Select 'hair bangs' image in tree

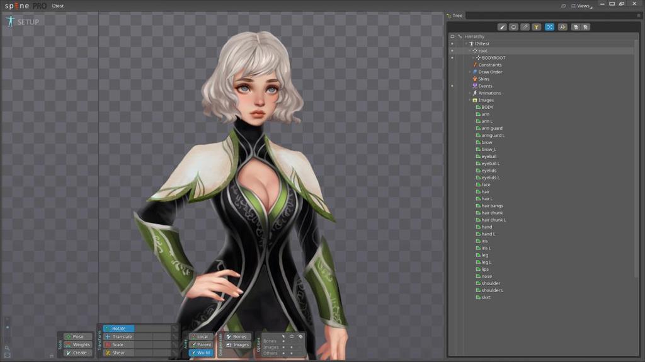click(x=492, y=206)
